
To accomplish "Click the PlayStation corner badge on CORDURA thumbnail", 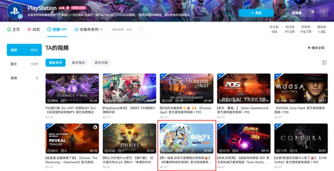I will coord(277,126).
